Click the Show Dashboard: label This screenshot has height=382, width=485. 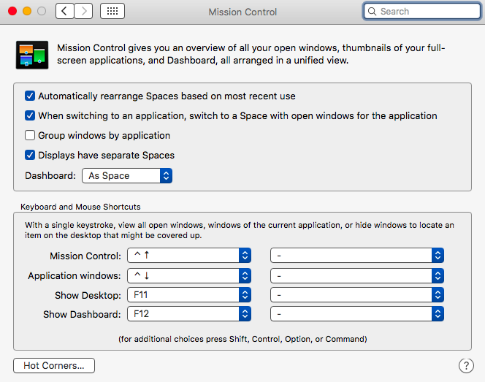point(82,314)
